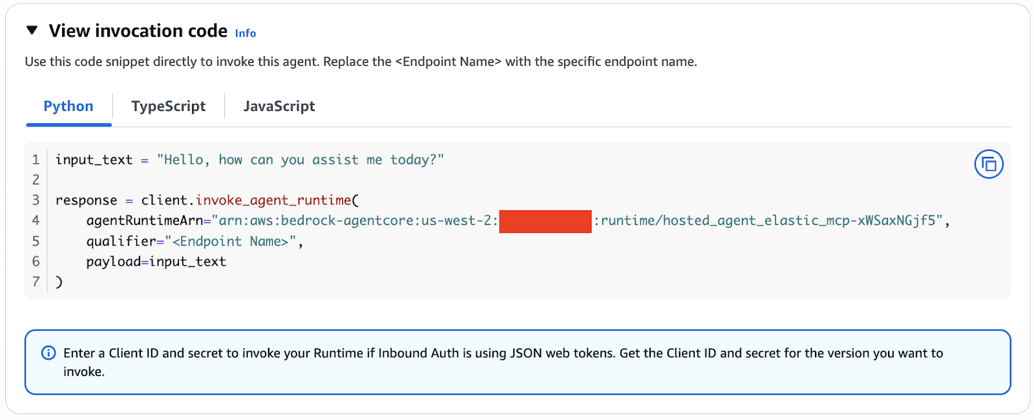Screen dimensions: 1034x420
Task: Click the empty line 2 in the code
Action: pyautogui.click(x=258, y=180)
